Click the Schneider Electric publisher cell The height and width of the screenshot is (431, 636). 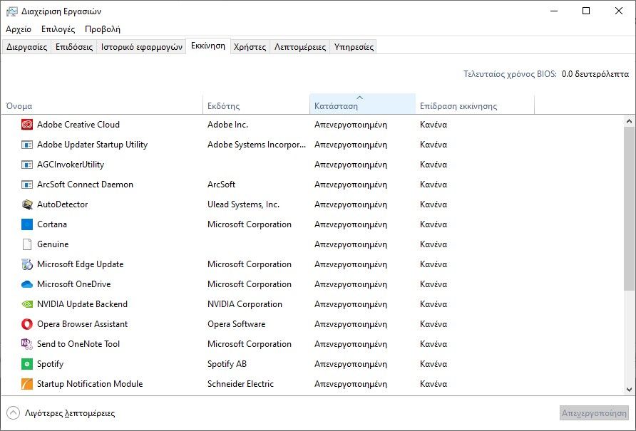point(240,383)
